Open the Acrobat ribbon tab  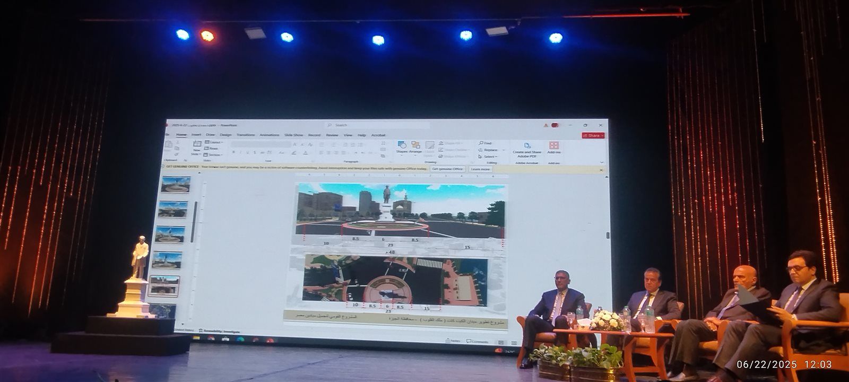coord(378,135)
